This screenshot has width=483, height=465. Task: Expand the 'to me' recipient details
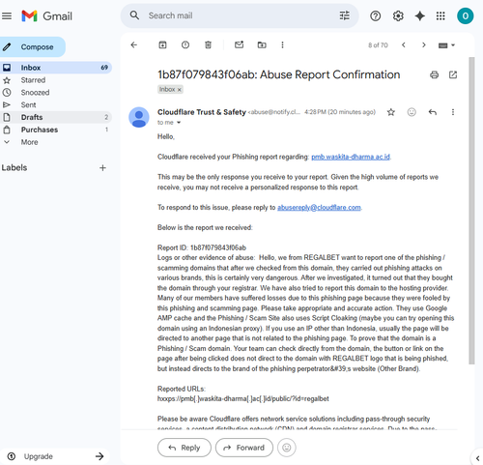pos(179,123)
